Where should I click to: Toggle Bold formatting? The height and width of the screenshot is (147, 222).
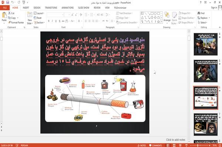point(49,21)
